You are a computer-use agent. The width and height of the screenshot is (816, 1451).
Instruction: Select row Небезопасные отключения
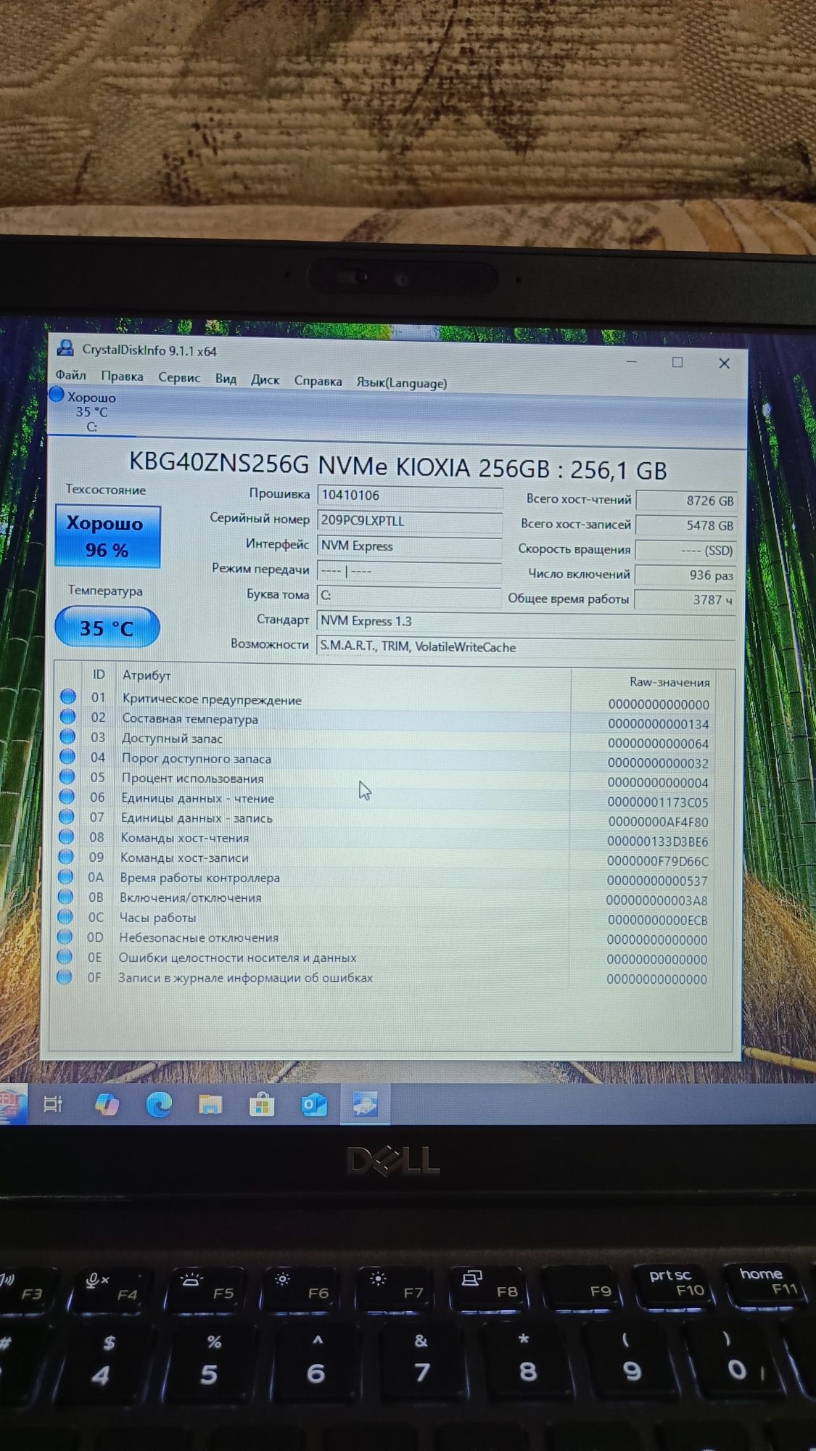point(384,939)
